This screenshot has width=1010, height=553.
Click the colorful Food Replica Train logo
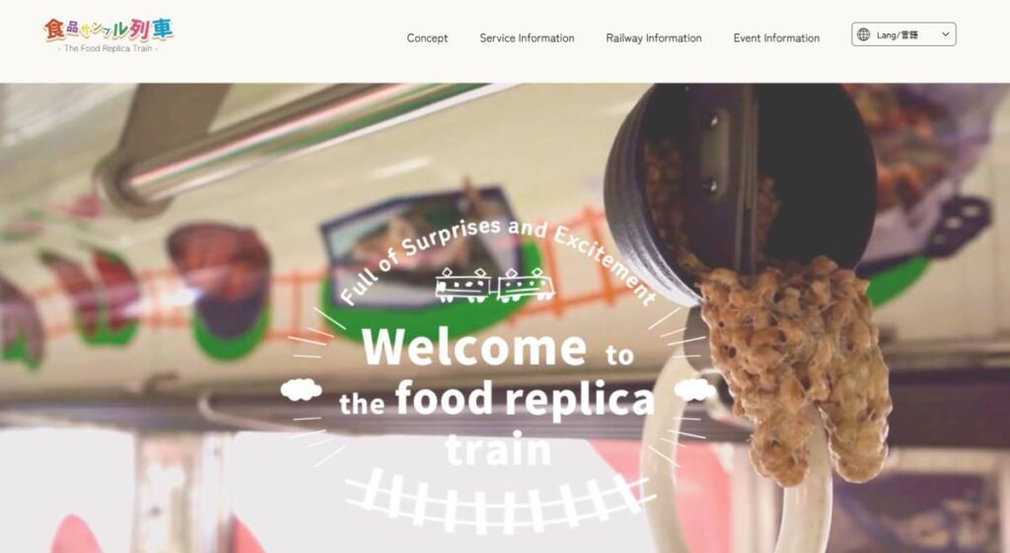(108, 35)
